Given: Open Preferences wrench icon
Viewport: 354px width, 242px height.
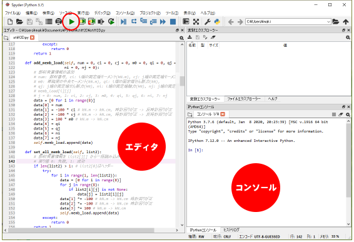Looking at the screenshot, I should pyautogui.click(x=207, y=22).
